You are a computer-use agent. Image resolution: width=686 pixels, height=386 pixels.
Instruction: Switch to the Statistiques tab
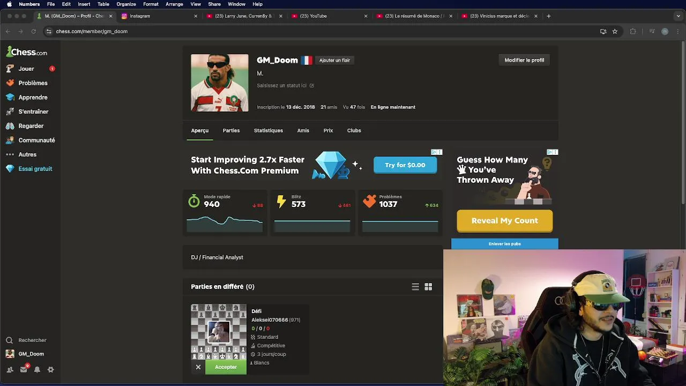[269, 131]
